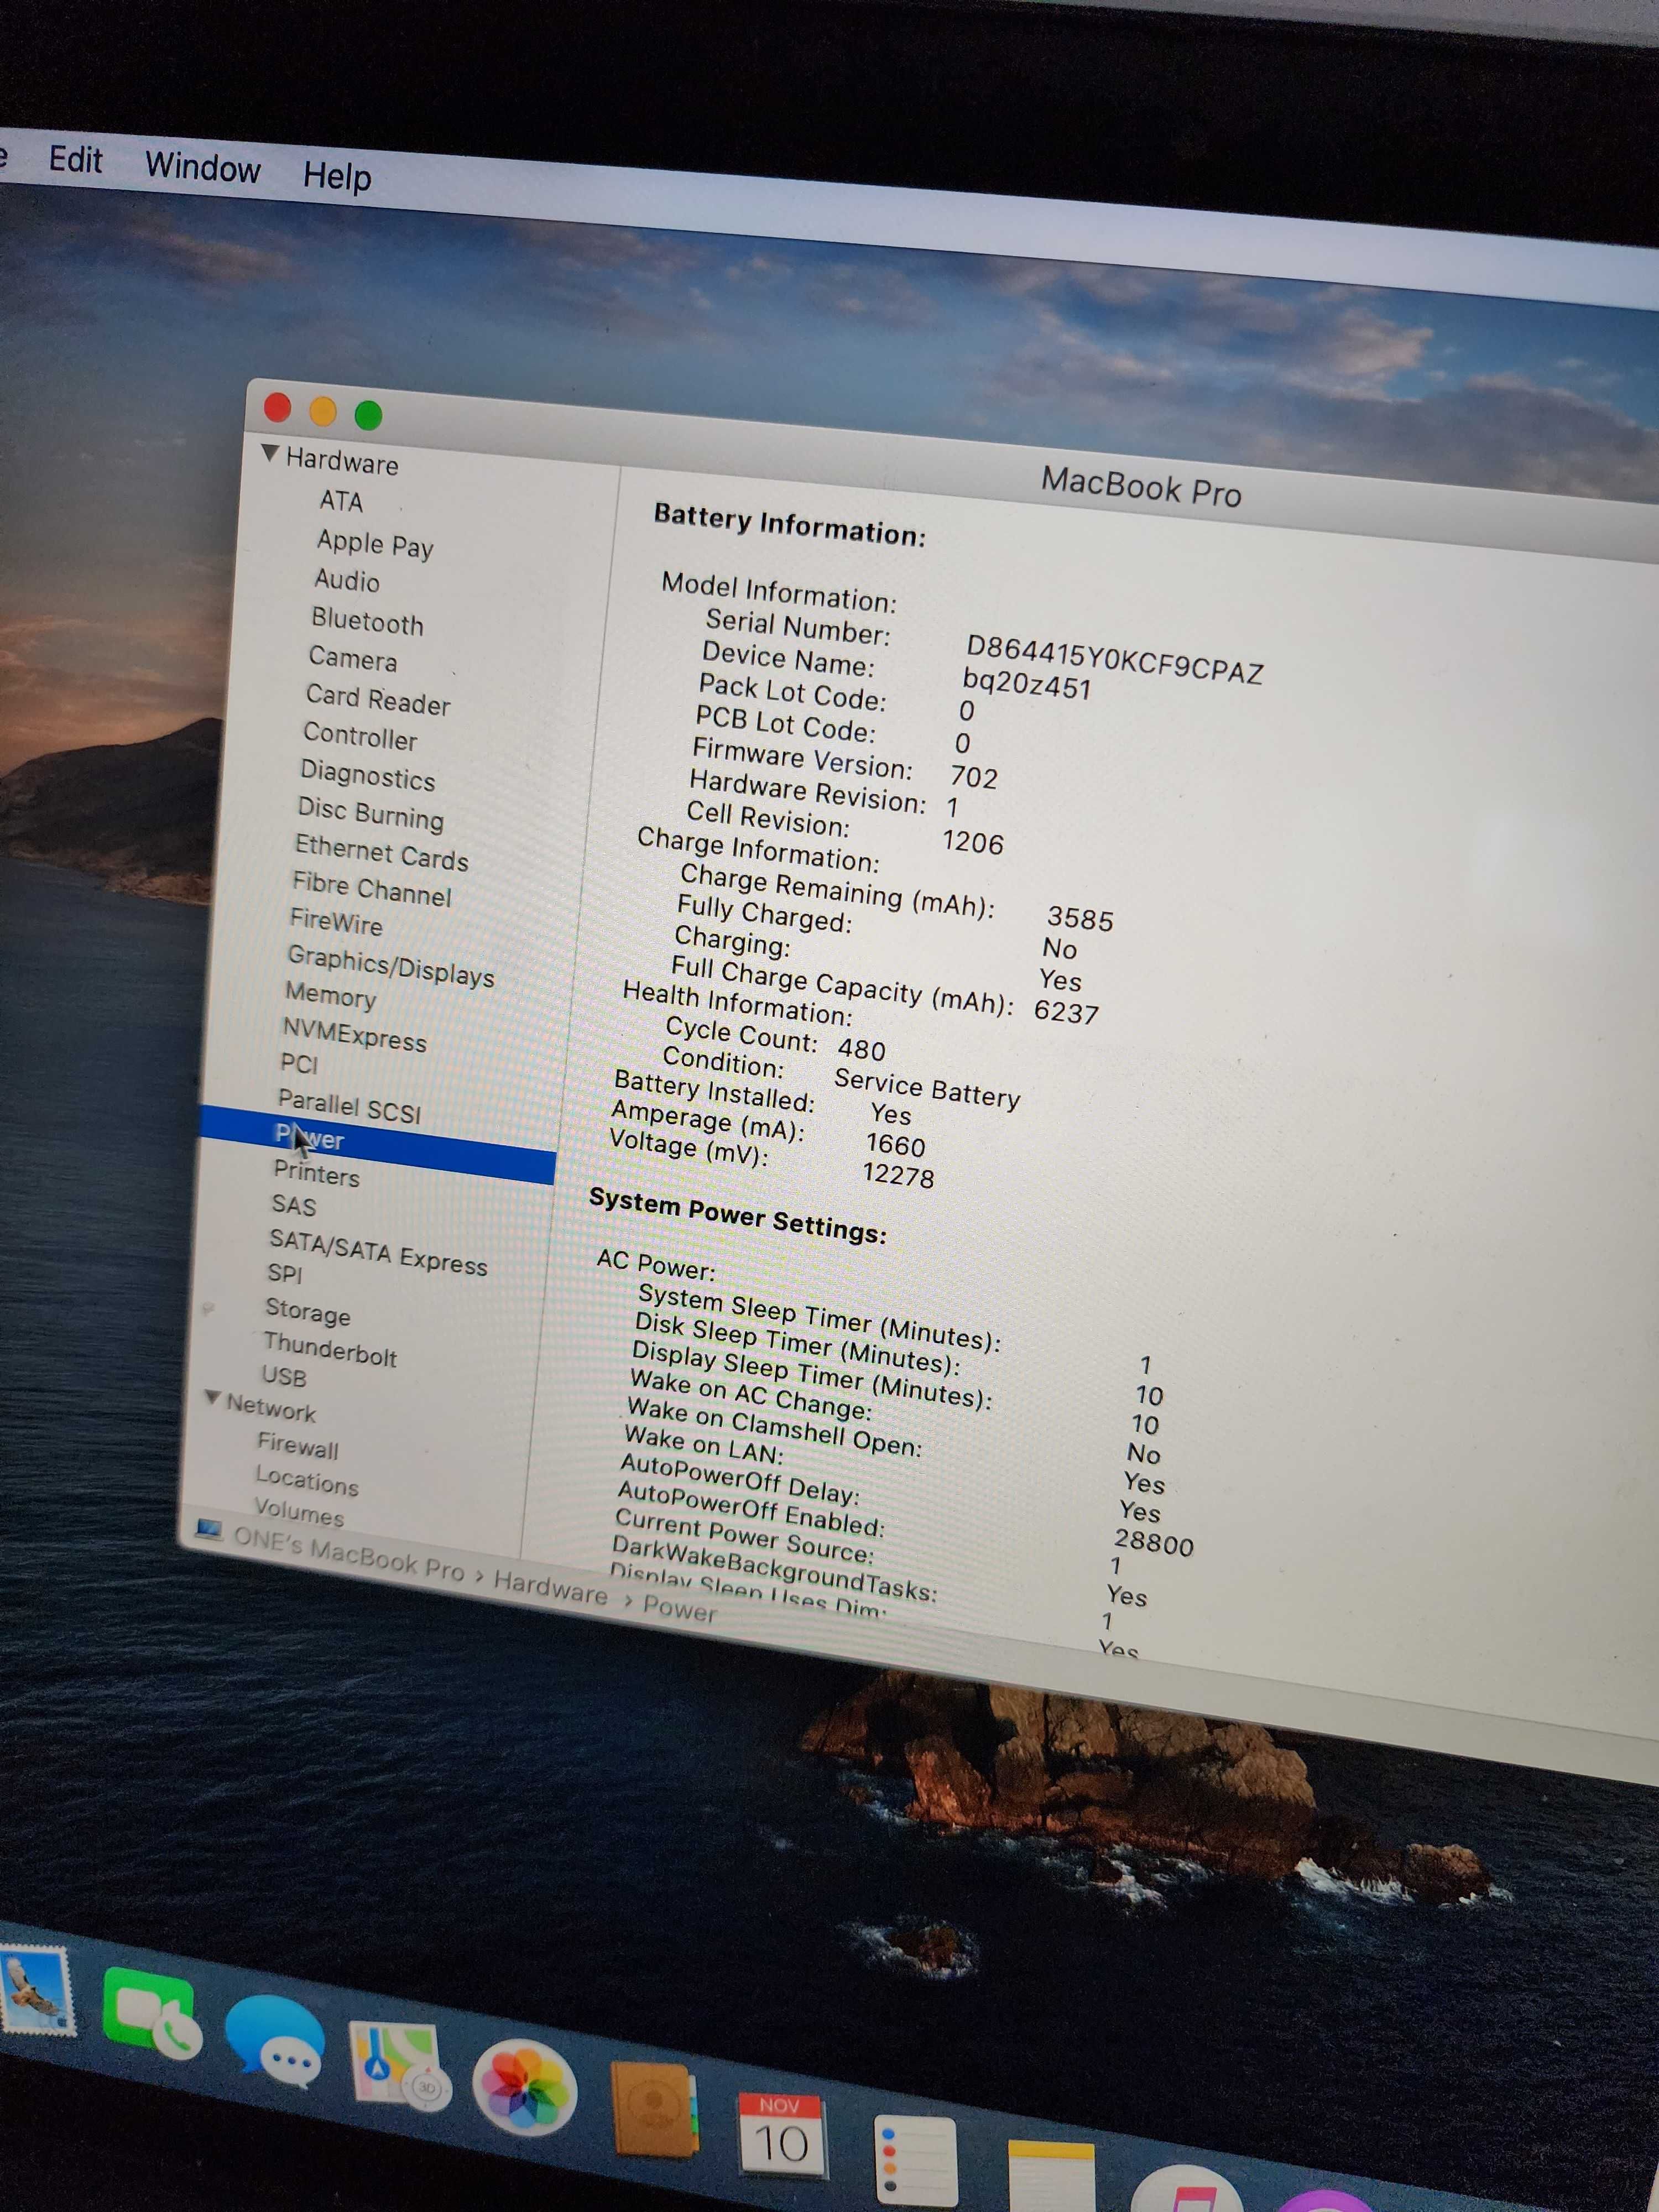The height and width of the screenshot is (2212, 1659).
Task: Select Storage in the sidebar
Action: pyautogui.click(x=307, y=1311)
